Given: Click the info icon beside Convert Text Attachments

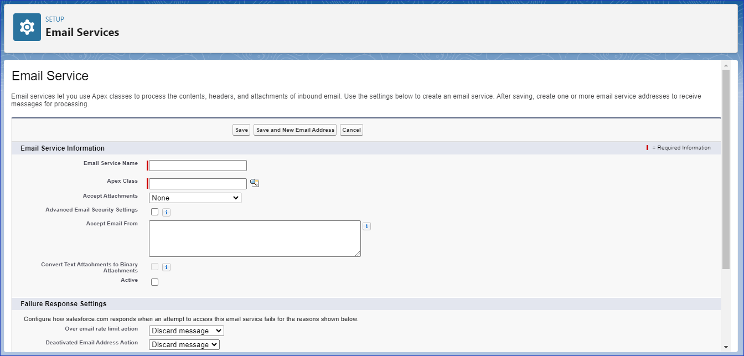Looking at the screenshot, I should click(x=166, y=267).
